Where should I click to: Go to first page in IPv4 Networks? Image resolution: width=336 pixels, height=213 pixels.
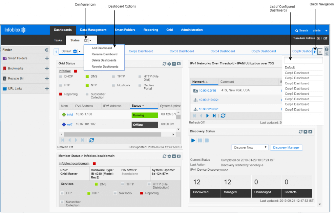coord(194,116)
